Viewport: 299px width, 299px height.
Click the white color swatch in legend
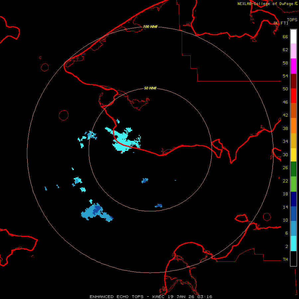[293, 37]
